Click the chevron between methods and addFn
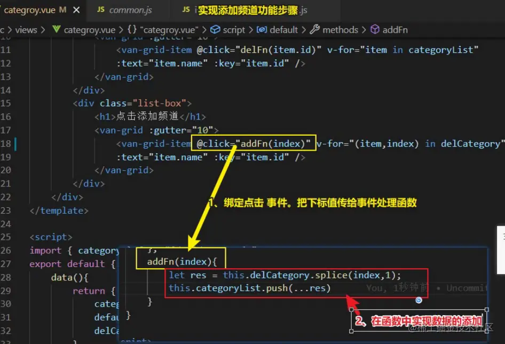The image size is (505, 344). tap(364, 30)
